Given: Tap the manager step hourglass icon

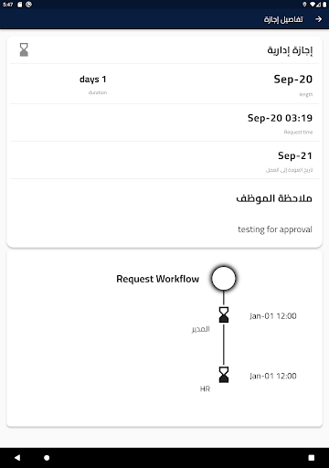Looking at the screenshot, I should [224, 315].
